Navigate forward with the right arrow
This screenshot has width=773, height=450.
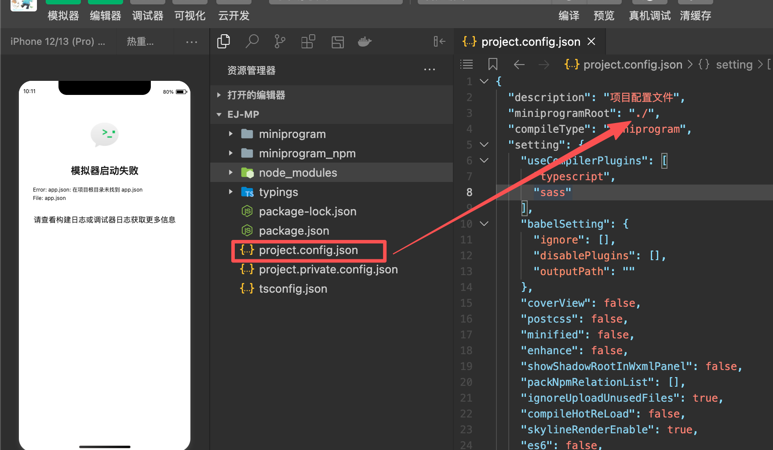coord(544,65)
